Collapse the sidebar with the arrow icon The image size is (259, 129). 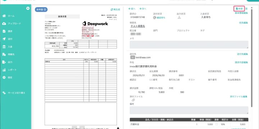point(28,8)
